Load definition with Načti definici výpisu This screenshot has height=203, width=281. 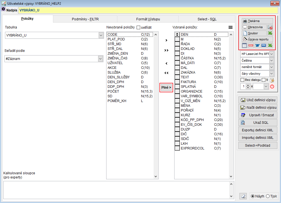click(258, 108)
